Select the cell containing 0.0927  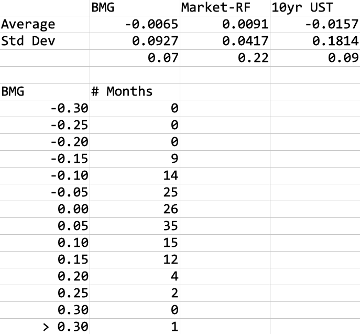tap(135, 41)
